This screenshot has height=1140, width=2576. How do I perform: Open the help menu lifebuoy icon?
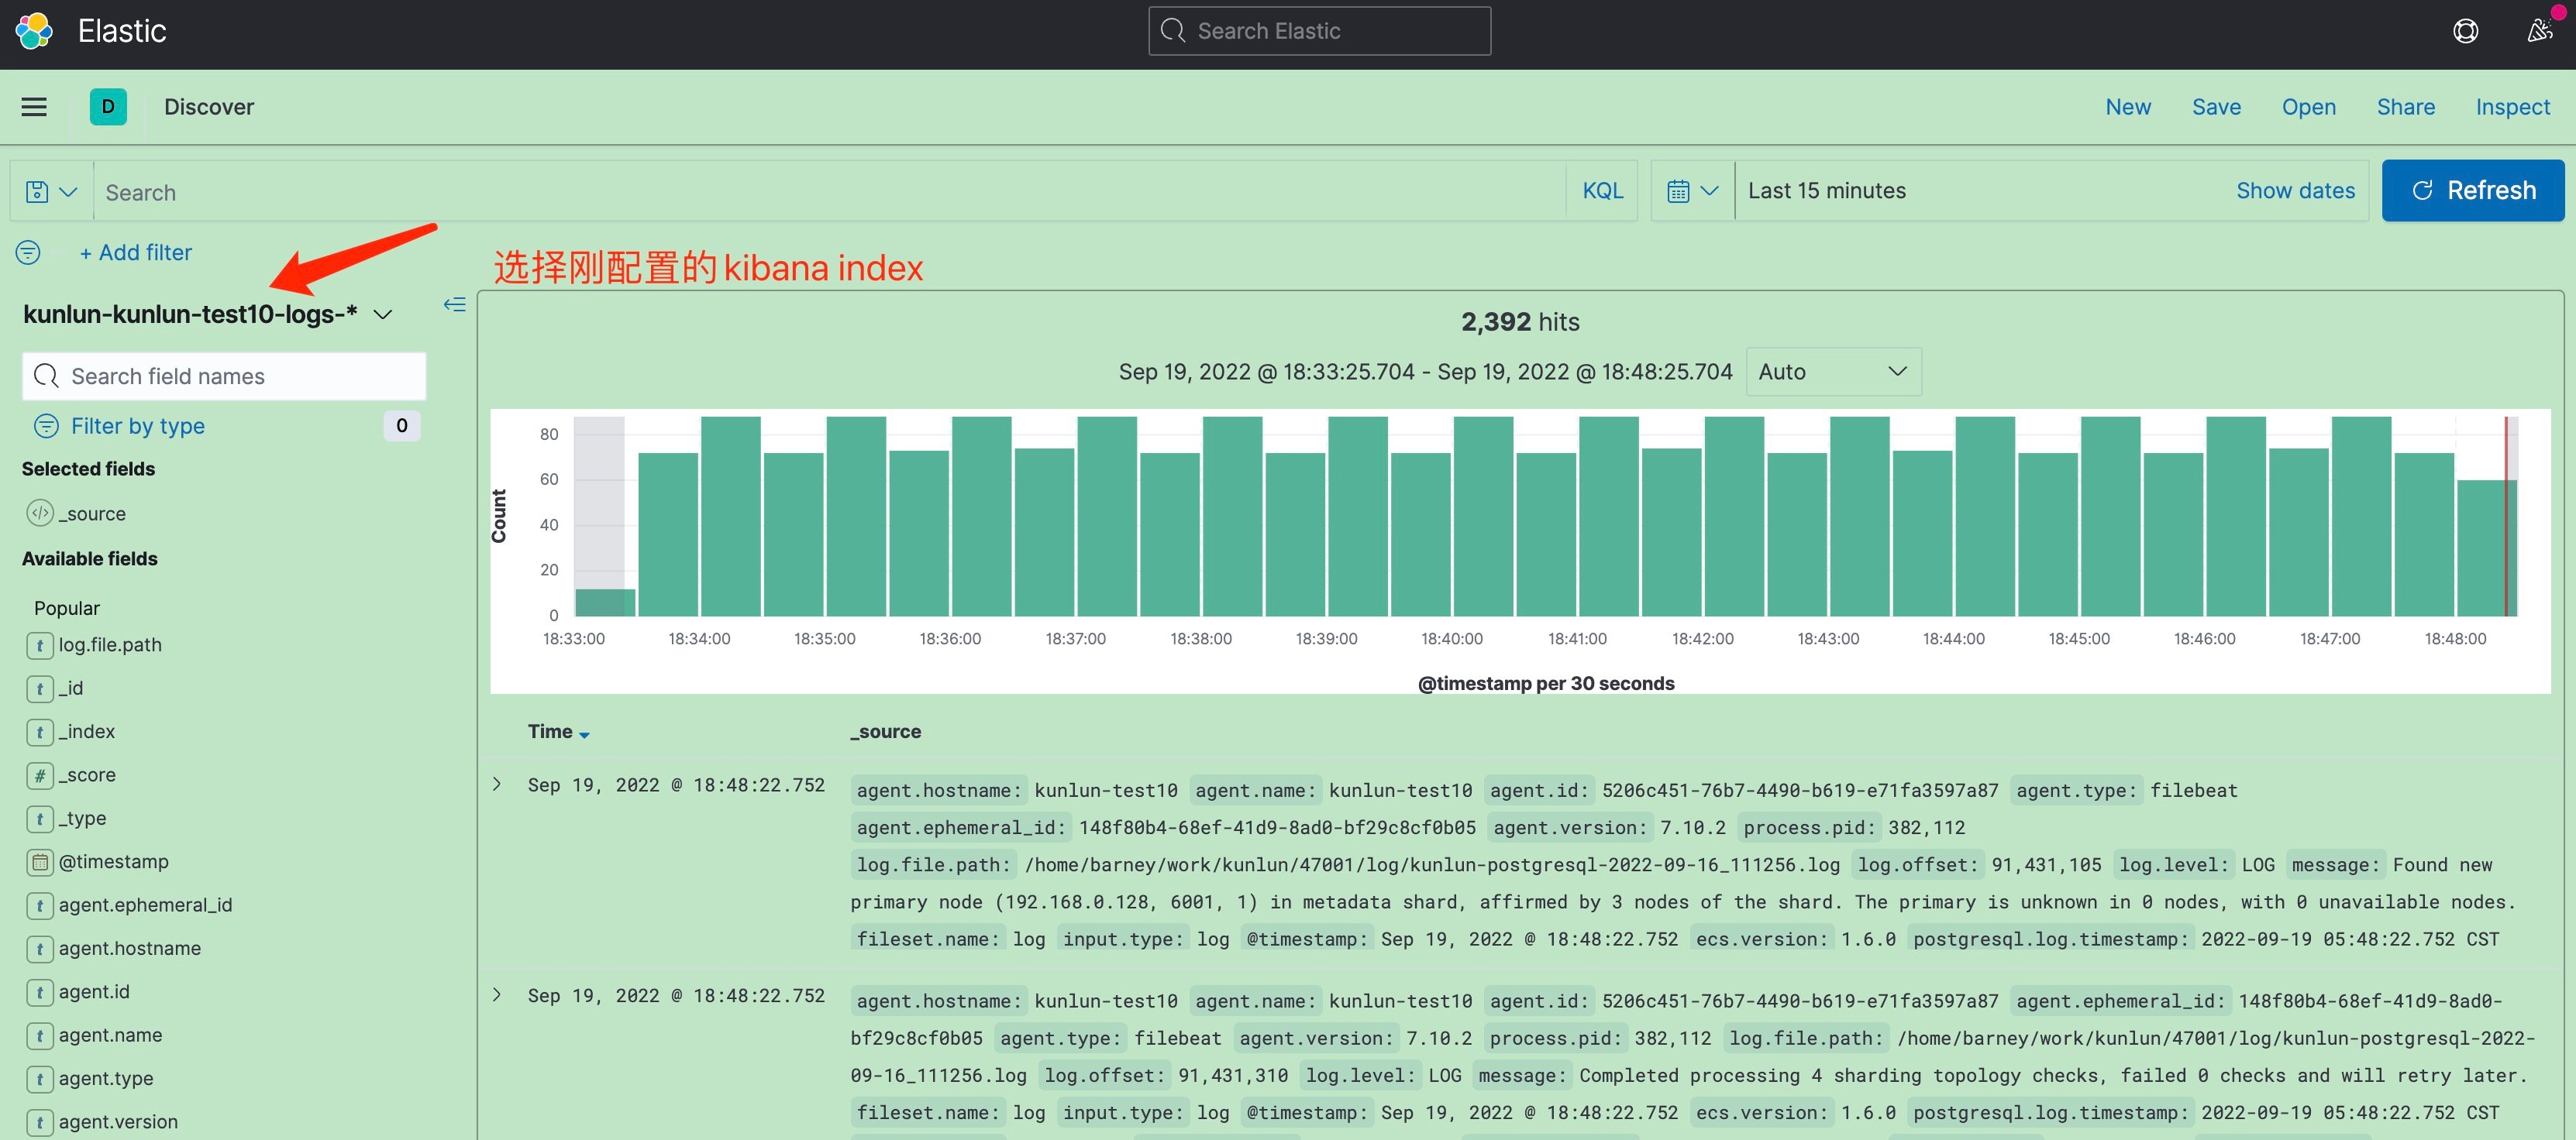(x=2465, y=31)
